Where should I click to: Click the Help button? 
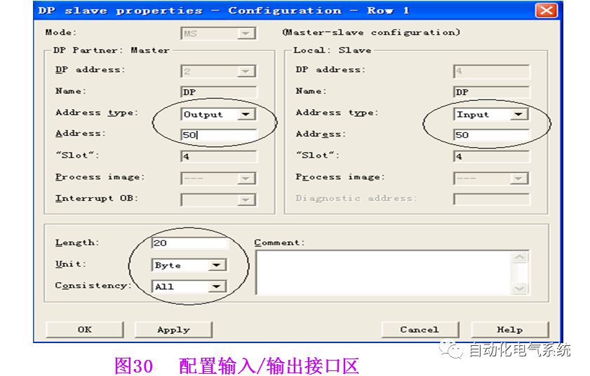tap(510, 329)
